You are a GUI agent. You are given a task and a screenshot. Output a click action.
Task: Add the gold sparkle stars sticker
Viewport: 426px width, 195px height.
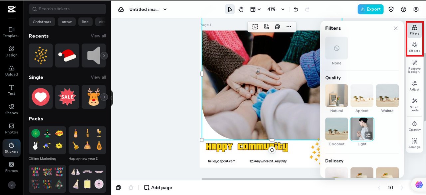click(x=41, y=55)
